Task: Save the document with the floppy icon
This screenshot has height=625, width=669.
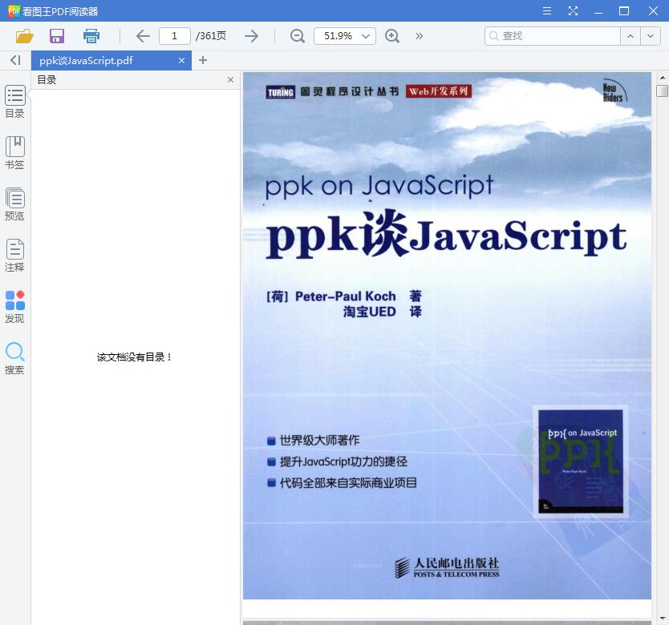Action: point(57,36)
